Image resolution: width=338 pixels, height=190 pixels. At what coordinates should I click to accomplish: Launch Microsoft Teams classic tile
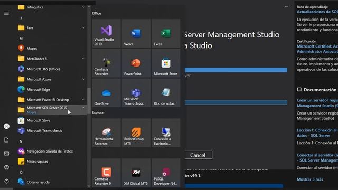(x=136, y=93)
